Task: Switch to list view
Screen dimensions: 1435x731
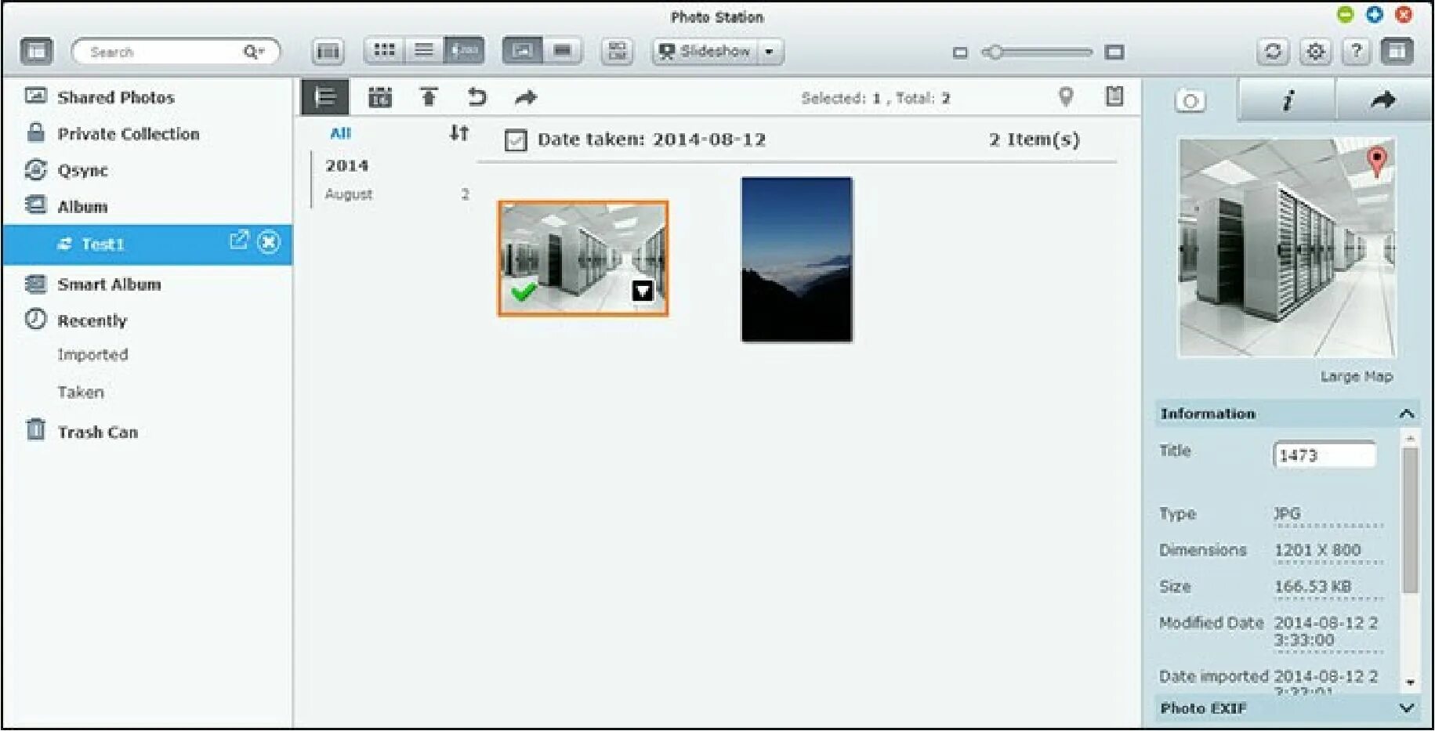Action: pyautogui.click(x=424, y=51)
